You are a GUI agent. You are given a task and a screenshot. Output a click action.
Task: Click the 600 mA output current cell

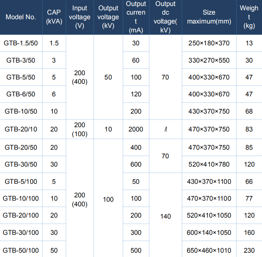point(136,164)
